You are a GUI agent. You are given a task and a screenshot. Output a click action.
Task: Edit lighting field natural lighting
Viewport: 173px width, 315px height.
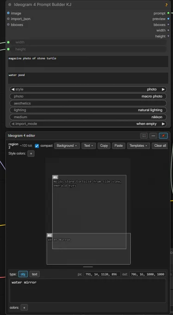88,110
